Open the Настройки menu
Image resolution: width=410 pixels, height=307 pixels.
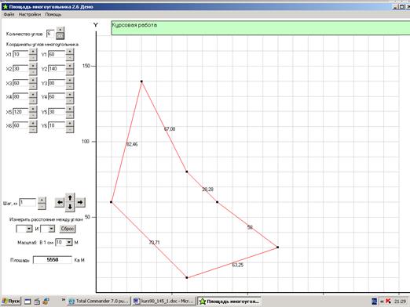point(30,15)
